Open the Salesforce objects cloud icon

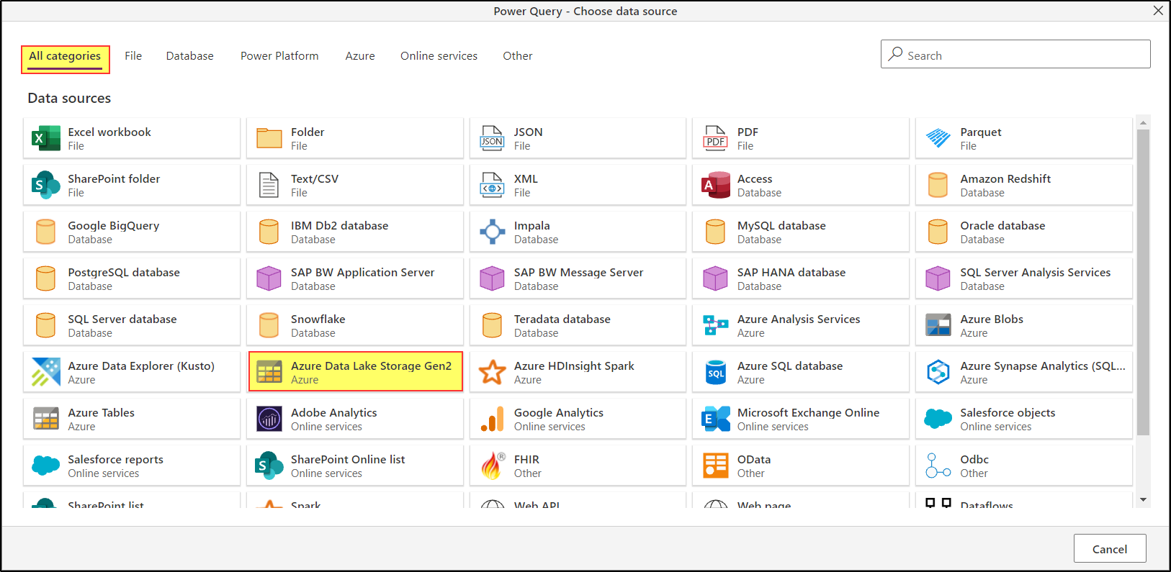pyautogui.click(x=938, y=419)
